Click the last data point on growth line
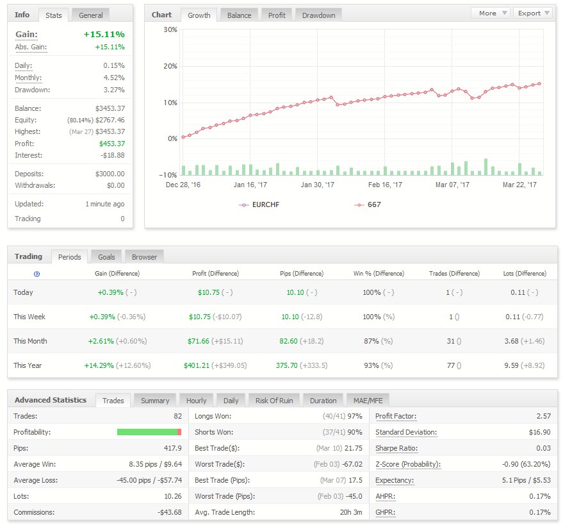The image size is (563, 525). click(539, 84)
